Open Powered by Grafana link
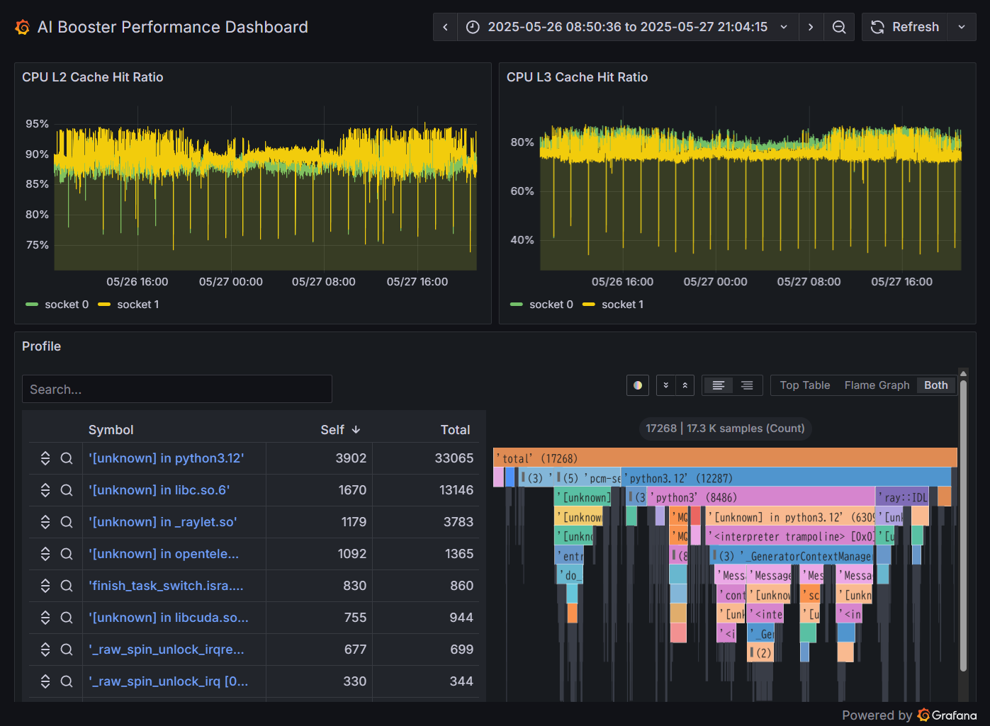 coord(909,715)
